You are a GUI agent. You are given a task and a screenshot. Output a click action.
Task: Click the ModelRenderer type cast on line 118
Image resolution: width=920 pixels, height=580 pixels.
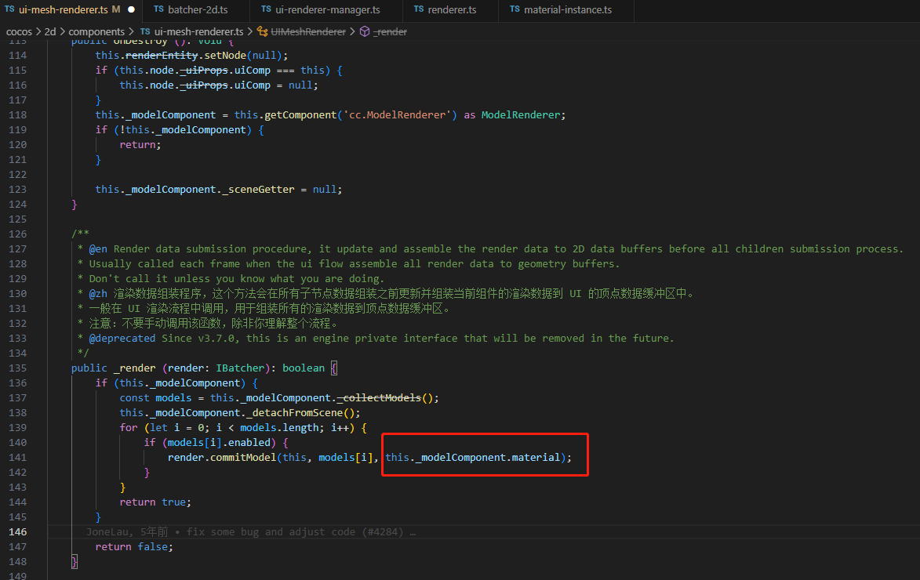[521, 115]
